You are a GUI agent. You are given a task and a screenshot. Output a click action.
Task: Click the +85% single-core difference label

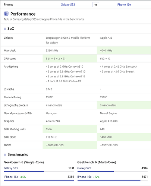click(x=23, y=177)
